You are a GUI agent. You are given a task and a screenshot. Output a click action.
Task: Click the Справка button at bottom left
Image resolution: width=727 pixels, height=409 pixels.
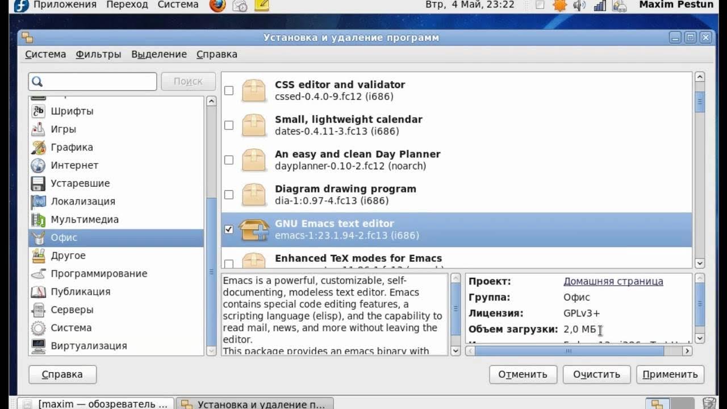pos(62,374)
